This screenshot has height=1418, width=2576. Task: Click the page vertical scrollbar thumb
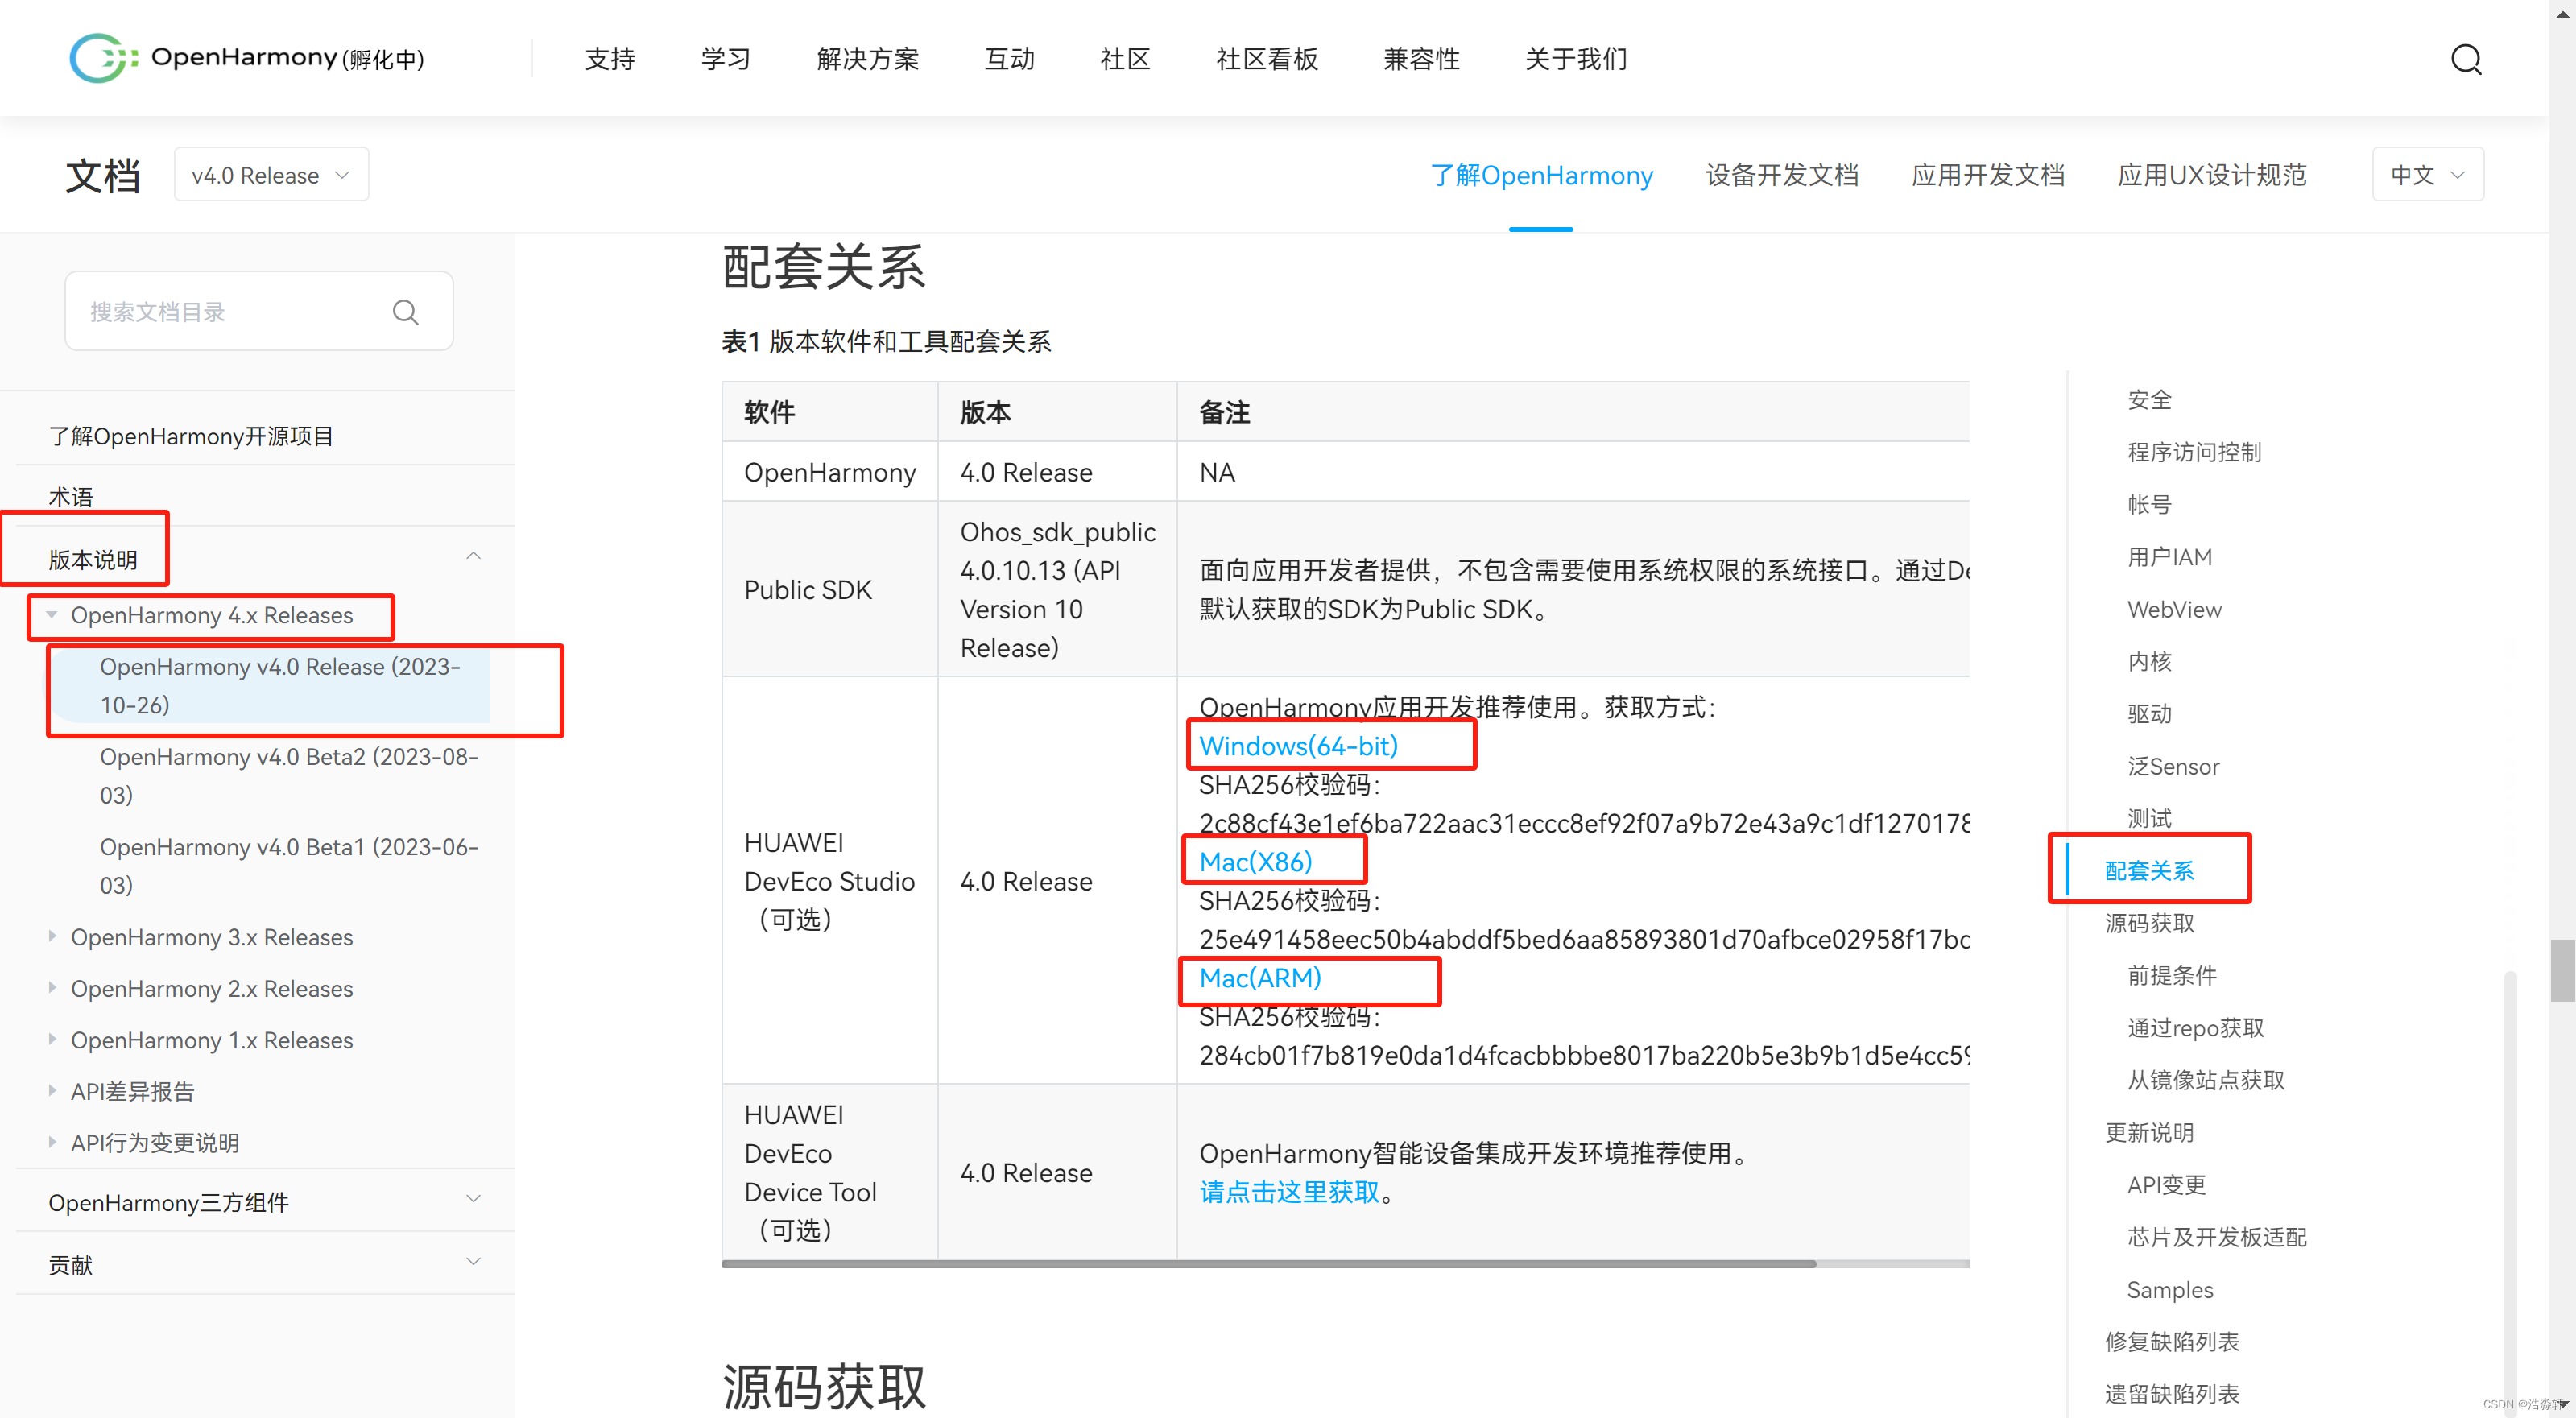(x=2562, y=970)
